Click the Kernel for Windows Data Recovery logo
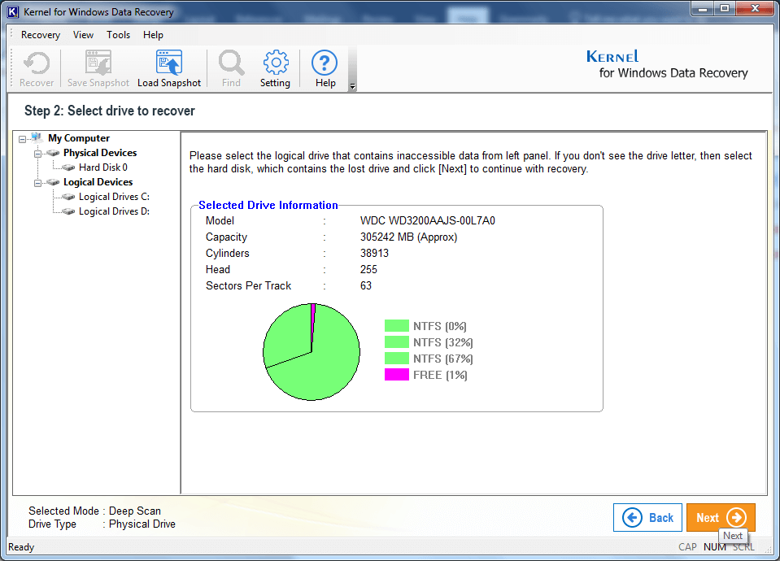Viewport: 780px width, 561px height. click(x=667, y=65)
